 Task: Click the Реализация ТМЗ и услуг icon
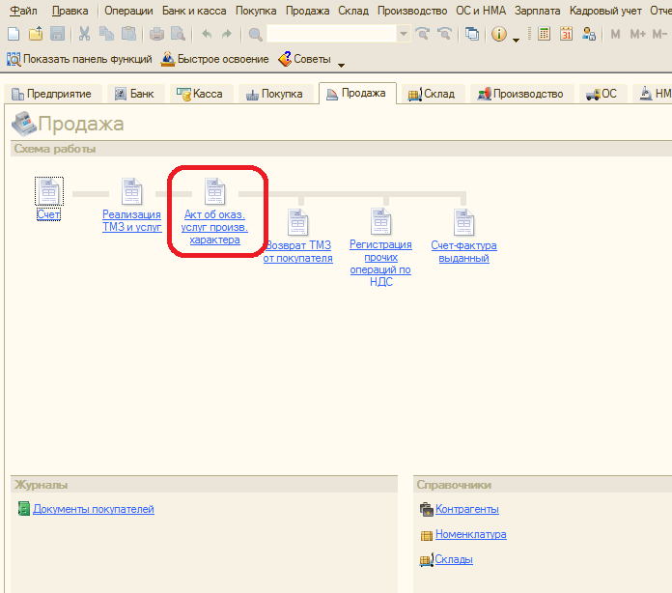[x=131, y=191]
